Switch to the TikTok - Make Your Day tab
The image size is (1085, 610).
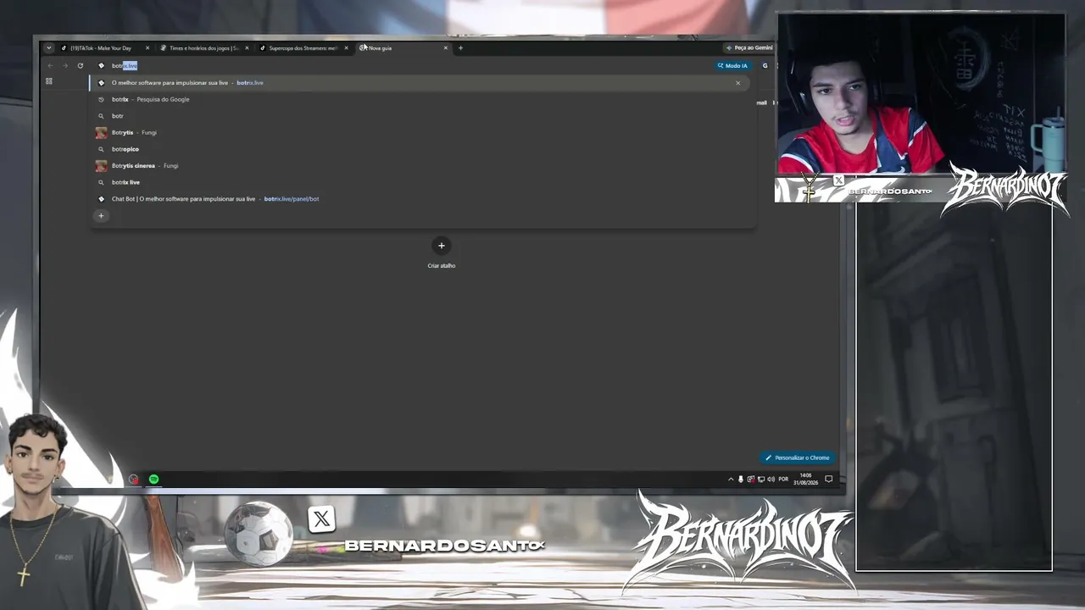point(104,48)
